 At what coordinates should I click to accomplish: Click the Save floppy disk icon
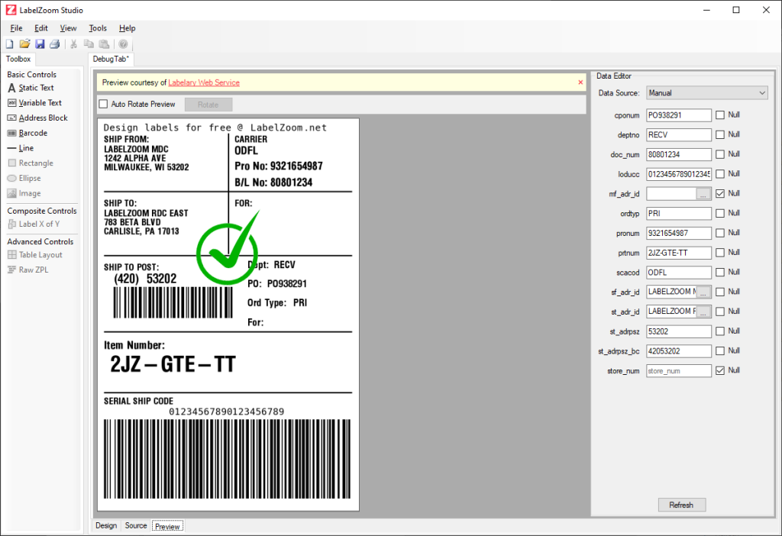(x=40, y=44)
